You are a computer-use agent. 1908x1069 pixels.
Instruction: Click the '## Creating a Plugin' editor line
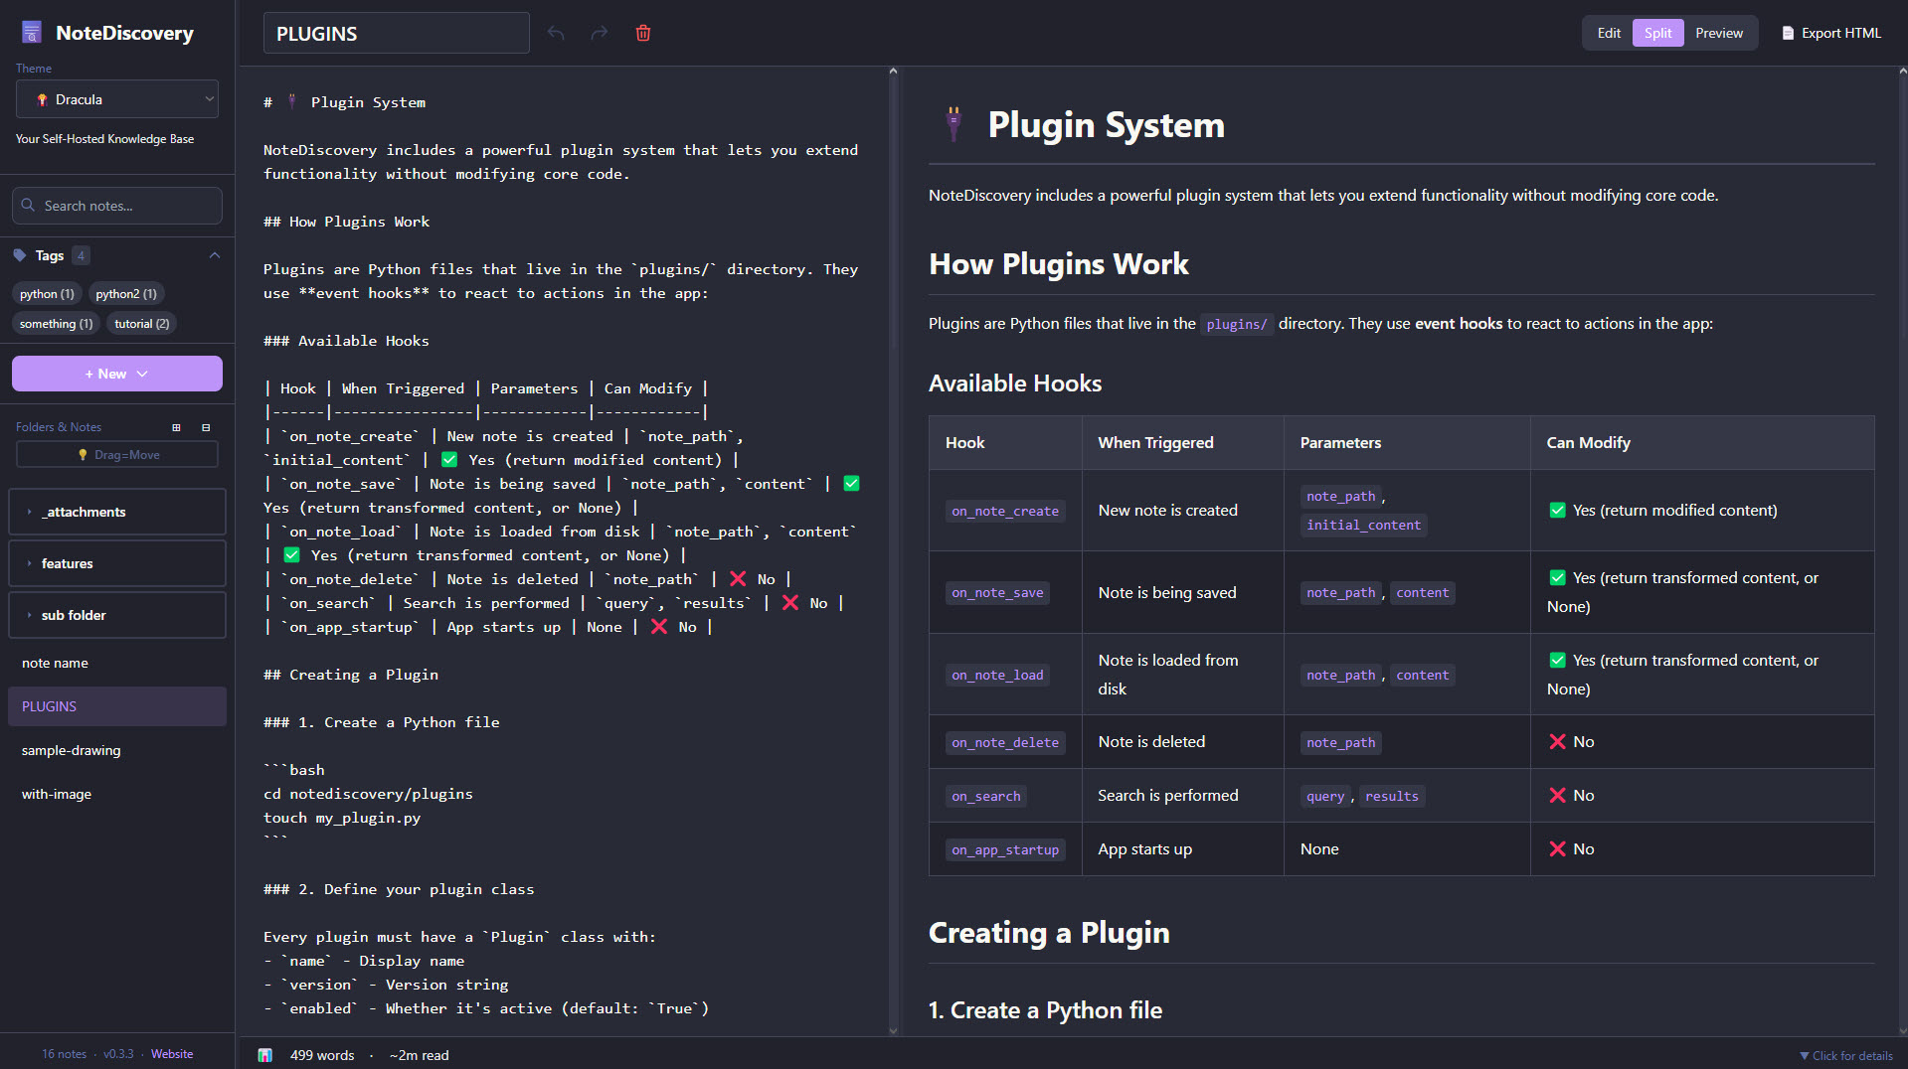coord(351,675)
